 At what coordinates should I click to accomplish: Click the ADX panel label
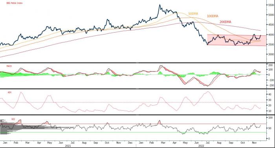point(9,92)
